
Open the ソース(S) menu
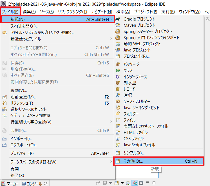47,12
